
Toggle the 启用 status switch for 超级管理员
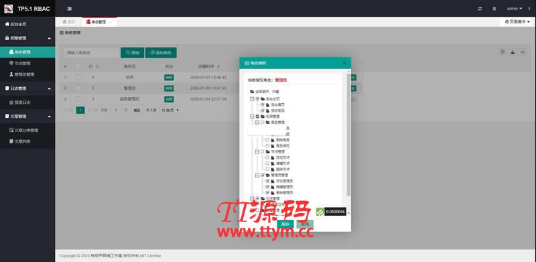coord(169,99)
